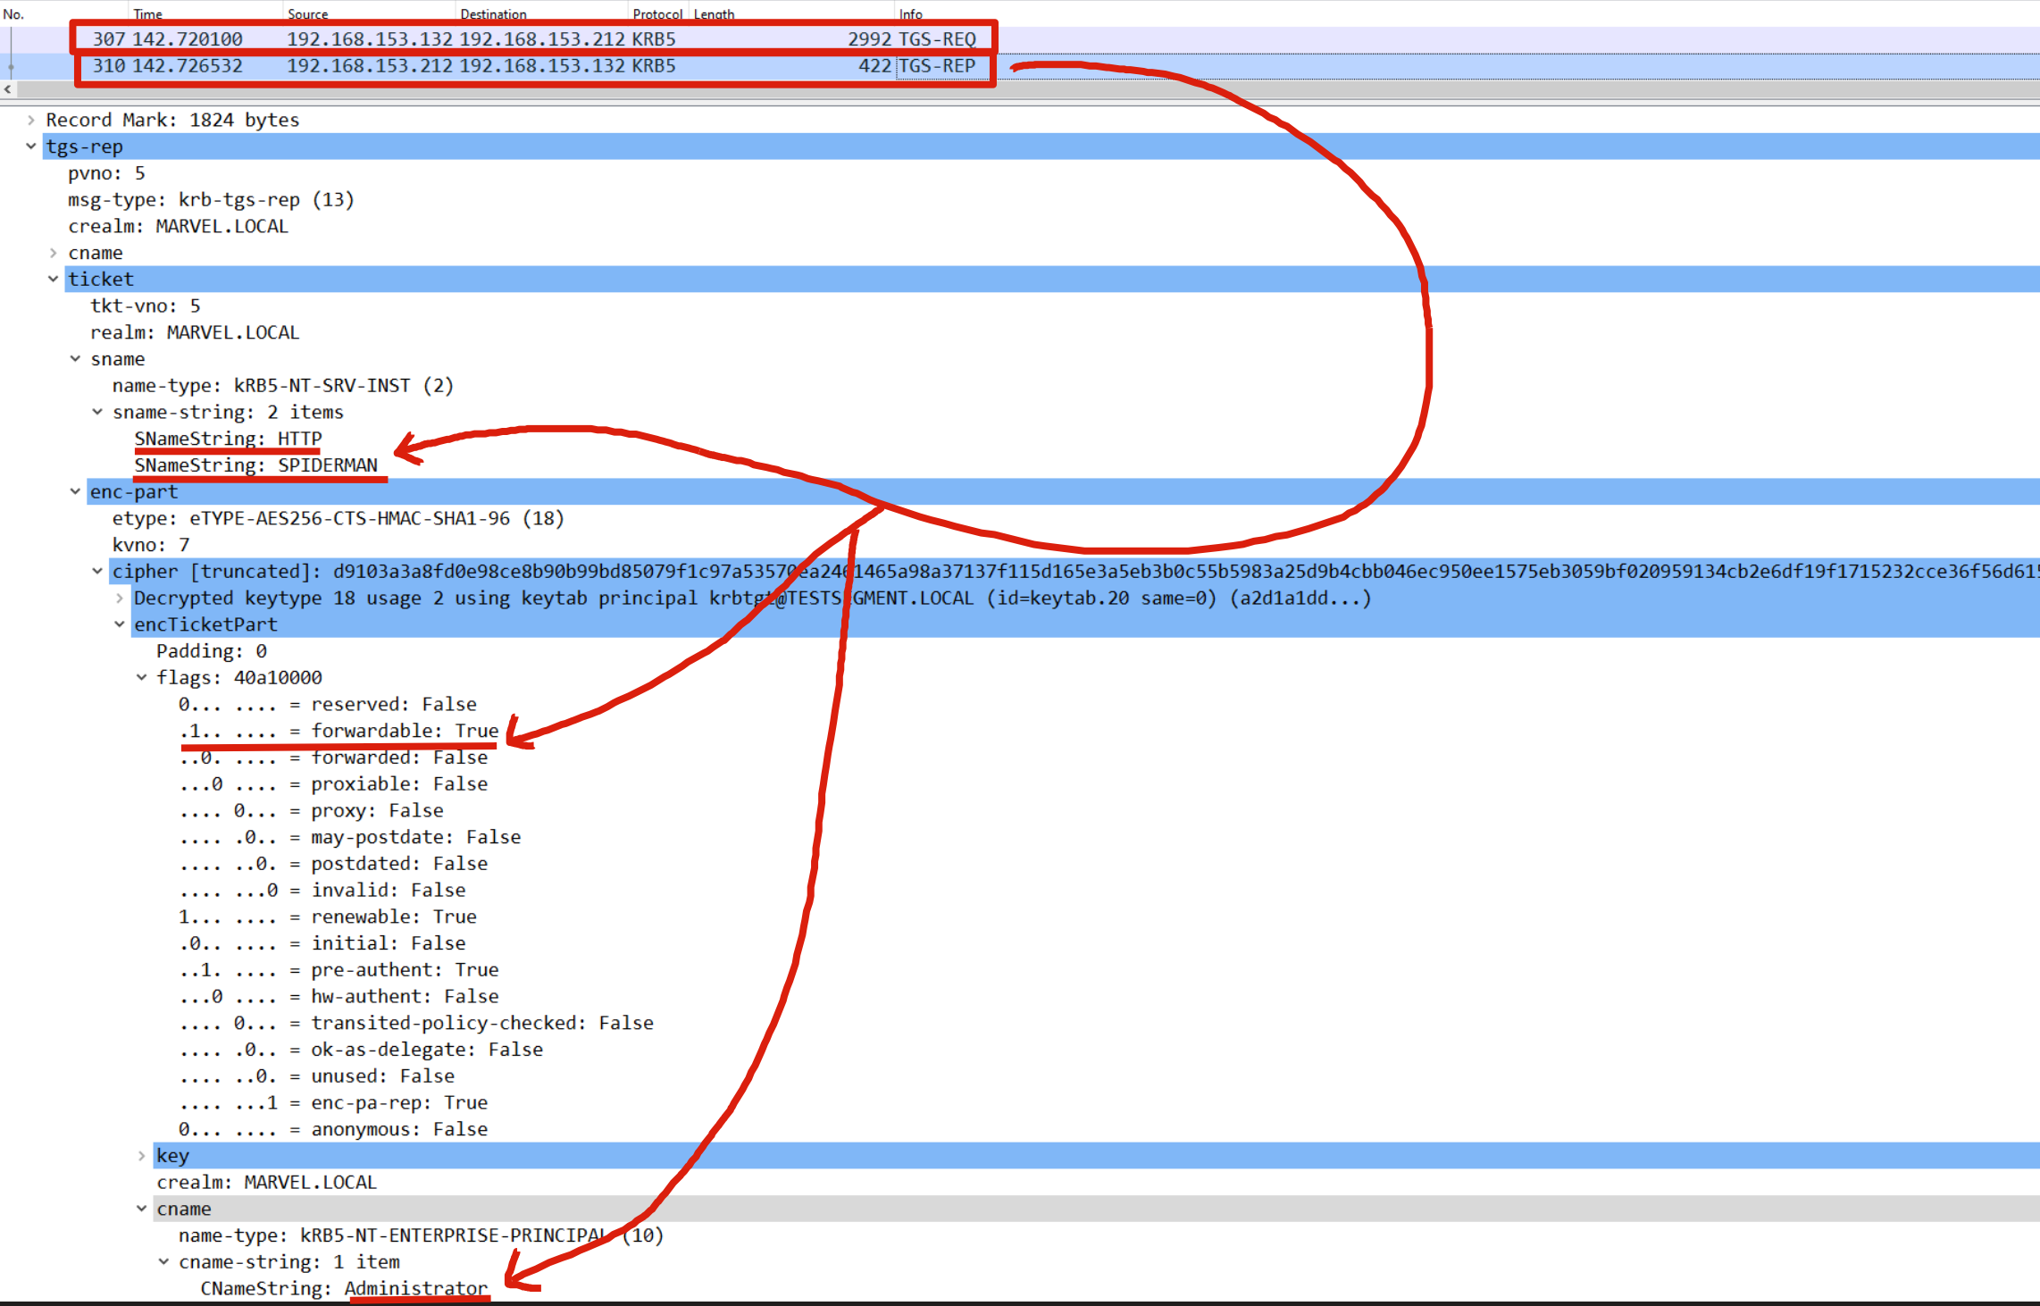
Task: Sort by the Source column header
Action: (x=307, y=14)
